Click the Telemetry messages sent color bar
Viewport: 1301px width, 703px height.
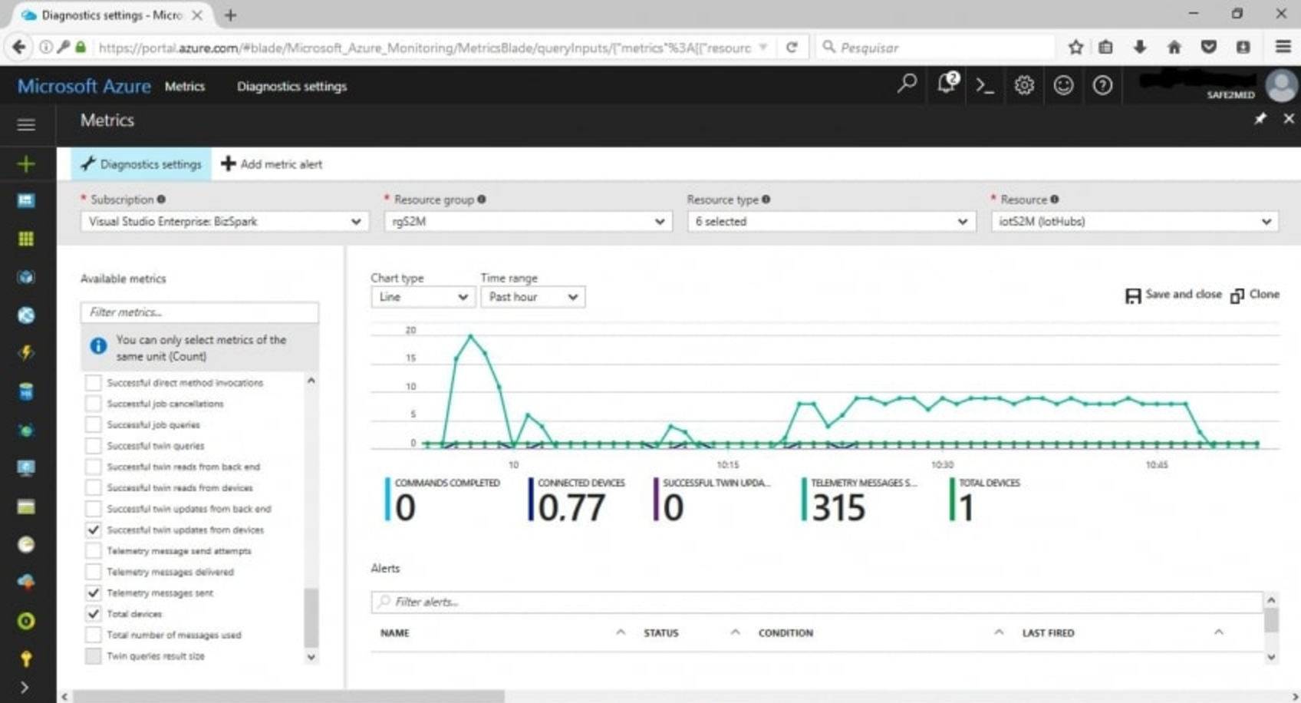click(x=804, y=500)
